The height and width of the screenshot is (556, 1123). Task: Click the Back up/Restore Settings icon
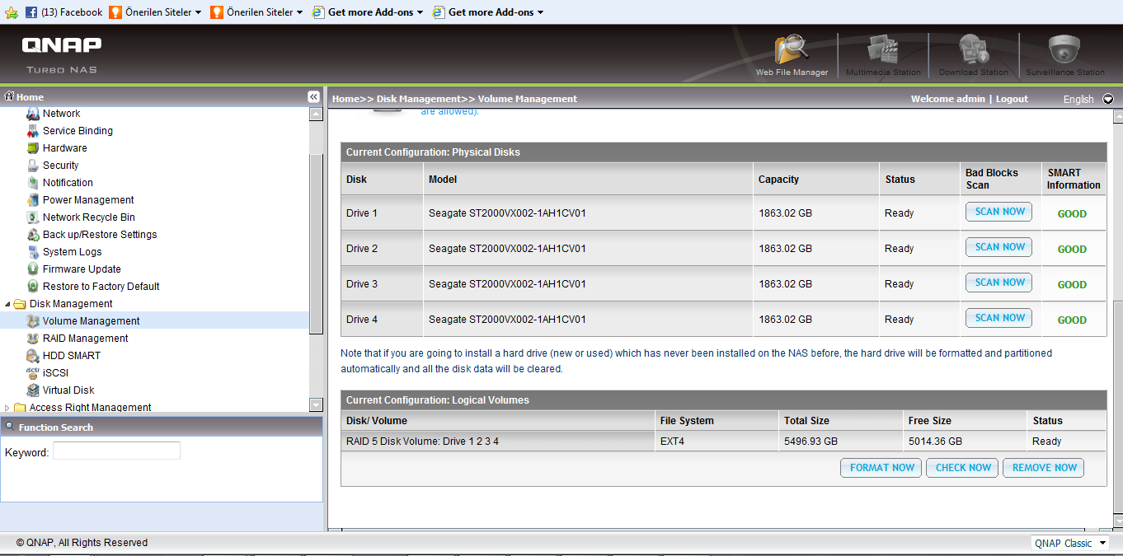point(33,235)
